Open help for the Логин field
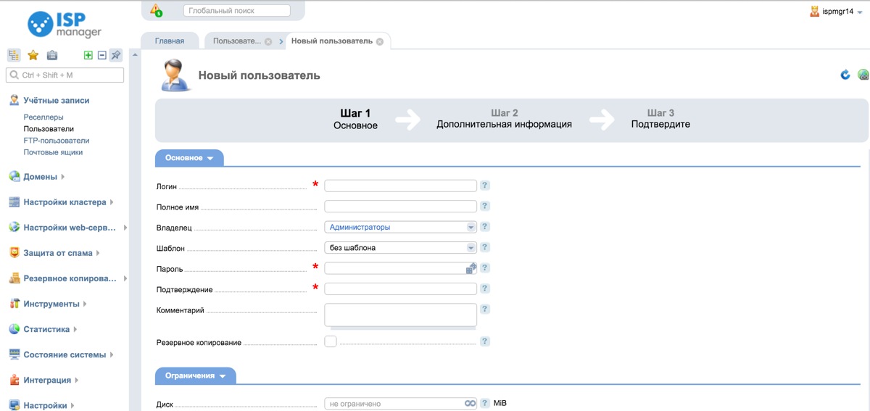 click(x=485, y=186)
